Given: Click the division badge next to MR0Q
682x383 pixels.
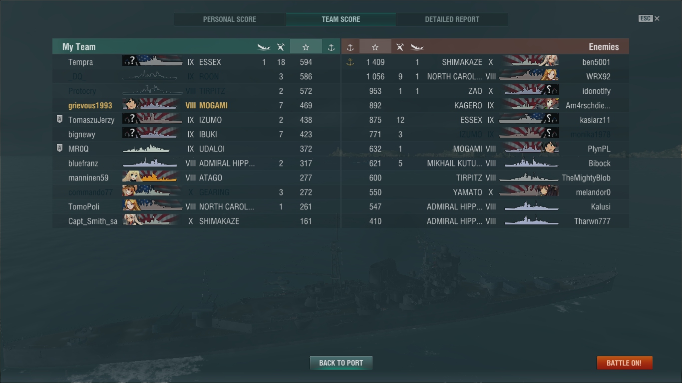Looking at the screenshot, I should coord(59,149).
